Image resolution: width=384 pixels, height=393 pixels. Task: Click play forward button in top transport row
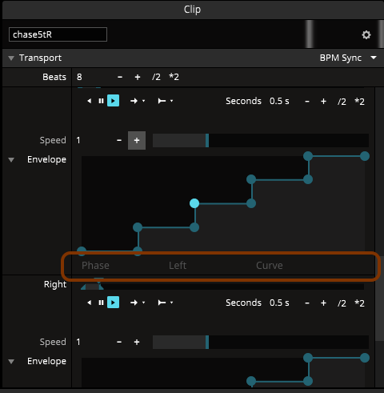[x=113, y=101]
